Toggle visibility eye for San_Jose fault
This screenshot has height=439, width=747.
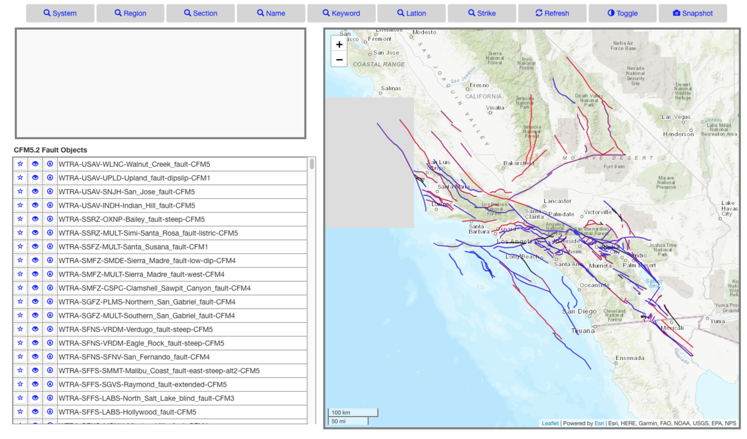click(x=35, y=192)
